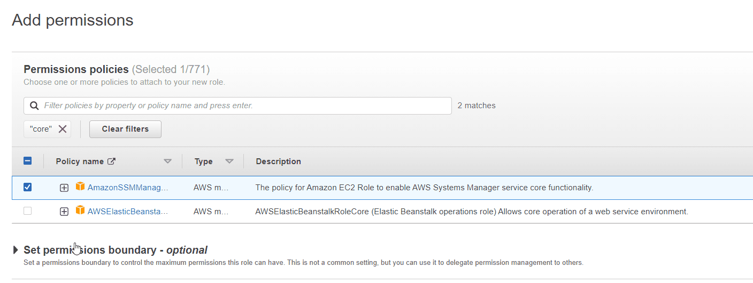Sort by Type using the column arrow

point(229,161)
